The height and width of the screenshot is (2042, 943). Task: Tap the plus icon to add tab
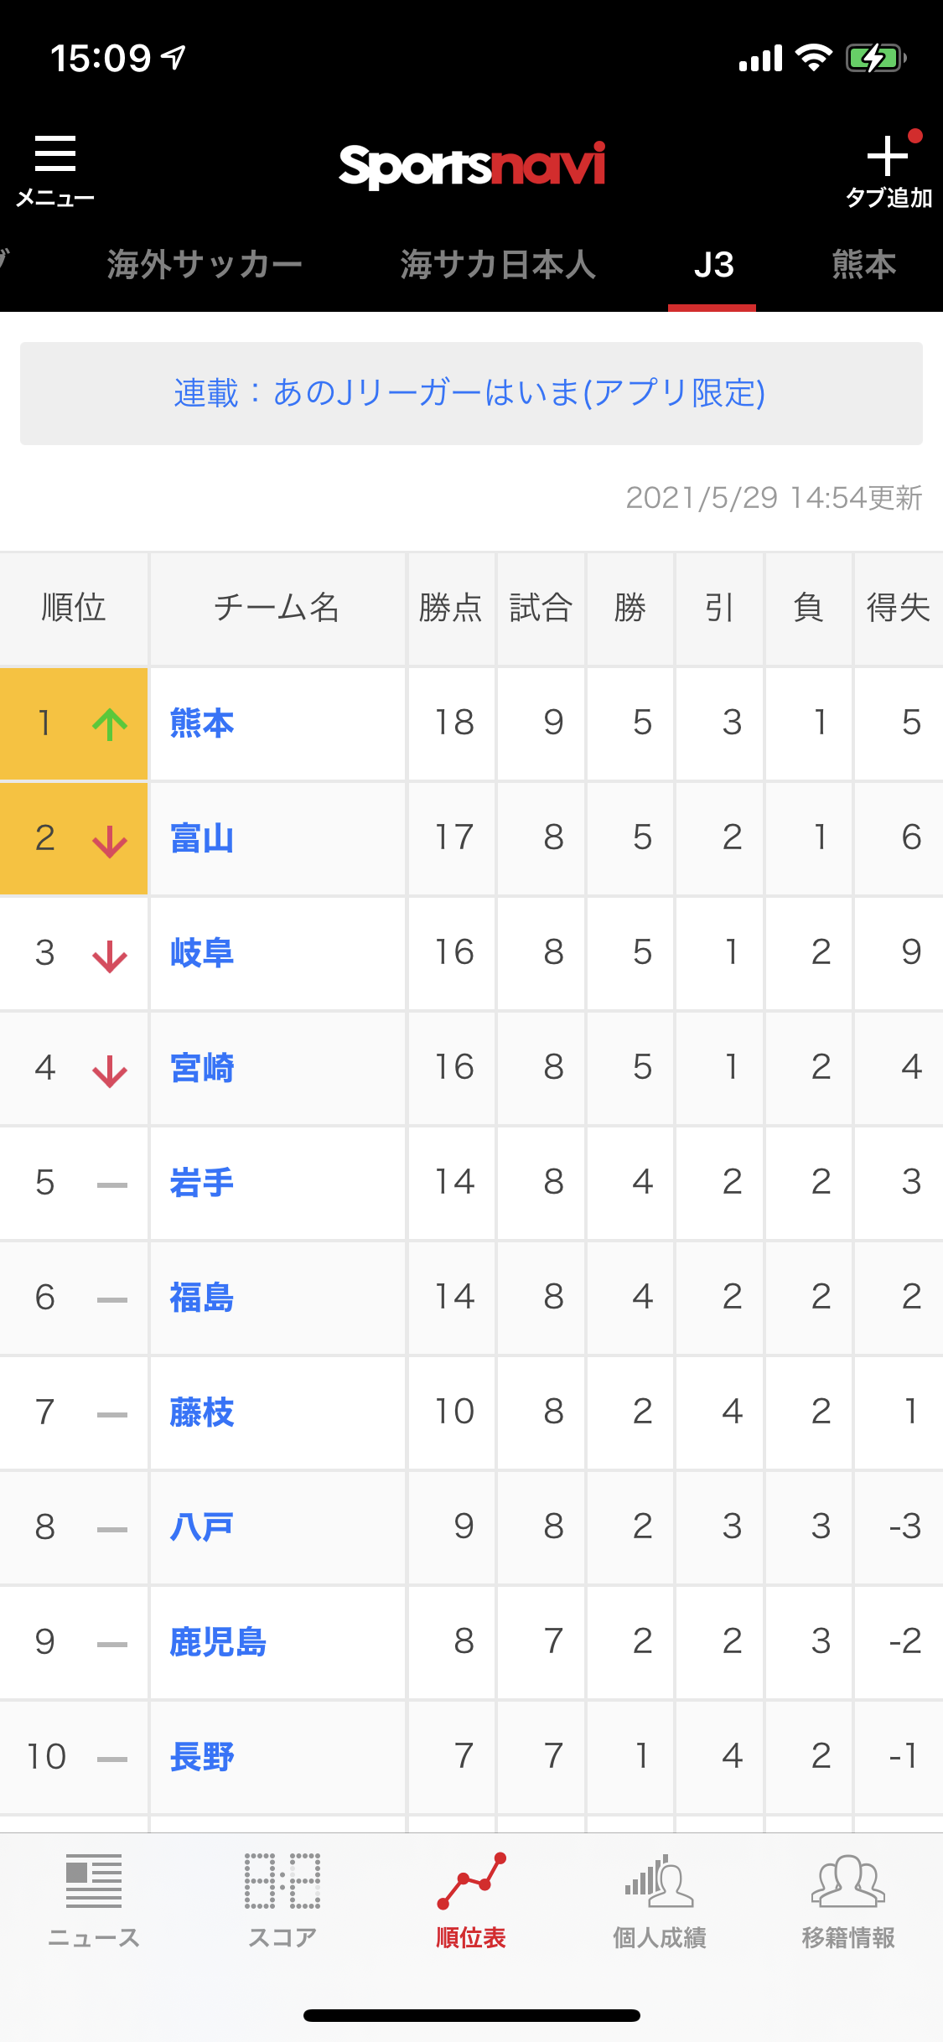click(x=887, y=156)
